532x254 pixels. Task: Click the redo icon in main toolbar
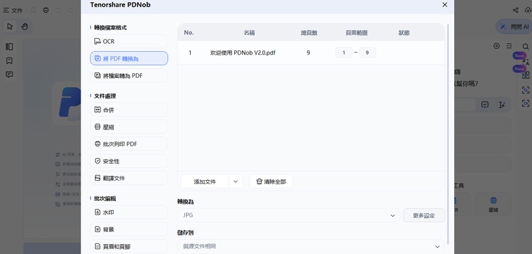coord(70,10)
